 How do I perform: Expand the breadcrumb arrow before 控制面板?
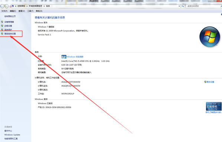[16, 6]
